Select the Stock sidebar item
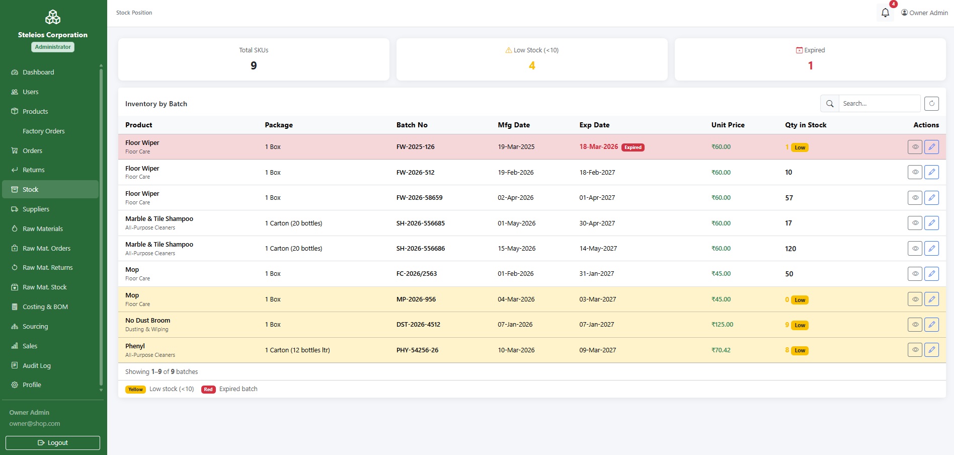 pos(50,189)
